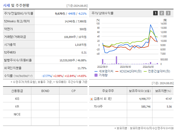Screen dimensions: 176x132
Task: Select the 외국인지분율 11.75% value
Action: click(x=82, y=68)
